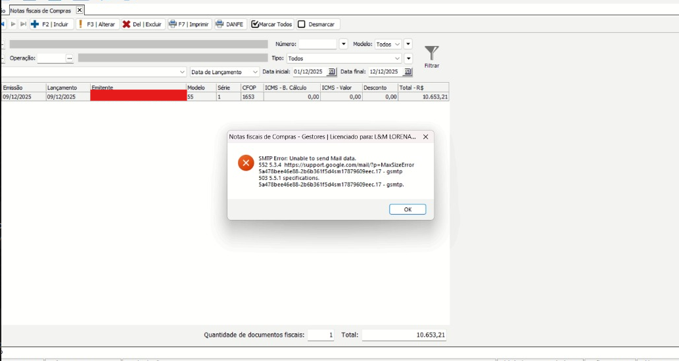Screen dimensions: 679x361
Task: Open the Data final calendar picker
Action: click(x=408, y=72)
